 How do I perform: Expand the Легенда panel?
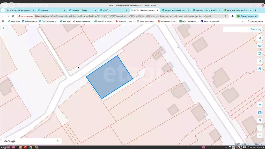pos(57,141)
